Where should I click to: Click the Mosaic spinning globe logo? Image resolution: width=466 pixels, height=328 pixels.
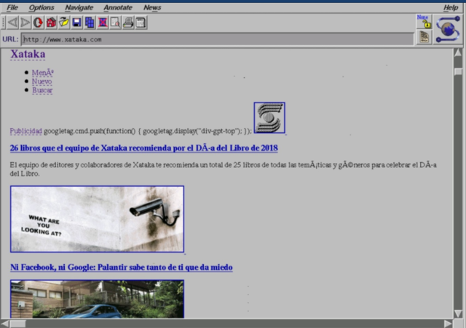pos(448,29)
